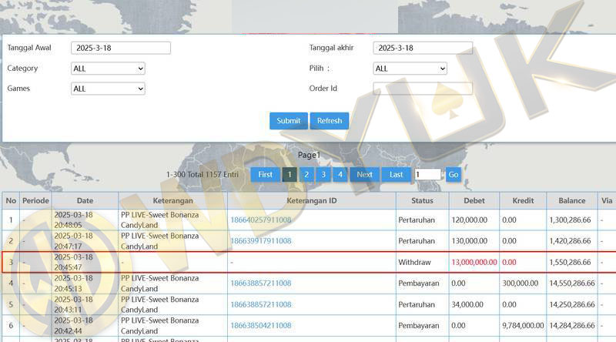This screenshot has height=342, width=616.
Task: Click the Status column header
Action: [x=422, y=200]
